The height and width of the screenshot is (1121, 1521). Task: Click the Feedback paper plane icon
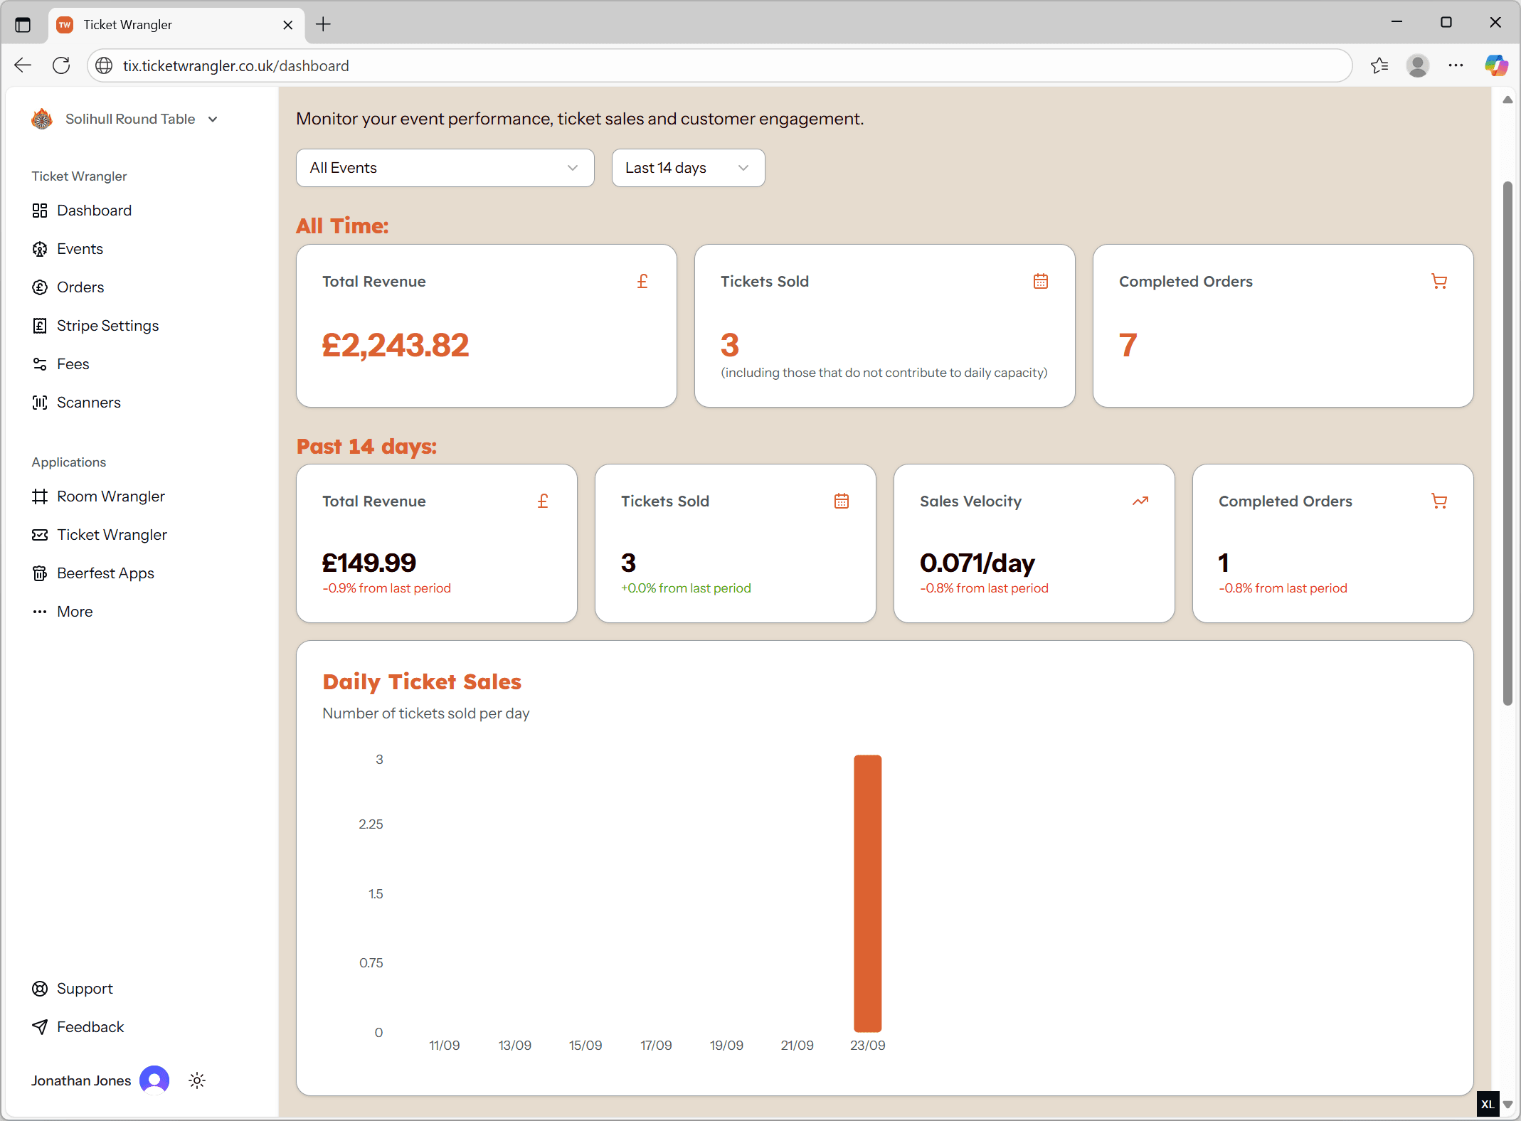[x=40, y=1027]
